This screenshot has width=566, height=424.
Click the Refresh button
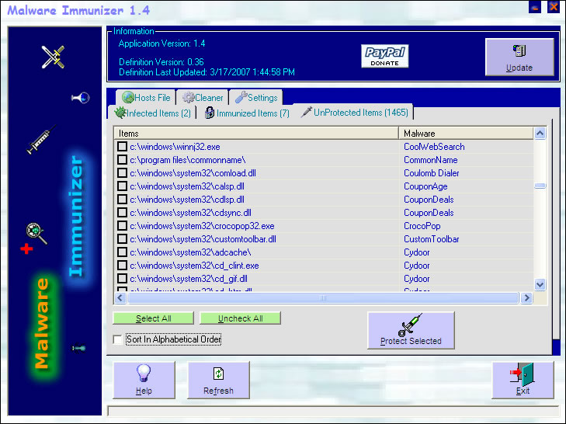[x=218, y=380]
